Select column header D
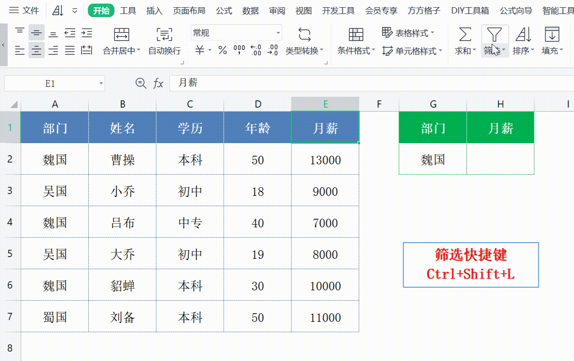The width and height of the screenshot is (574, 361). (258, 104)
